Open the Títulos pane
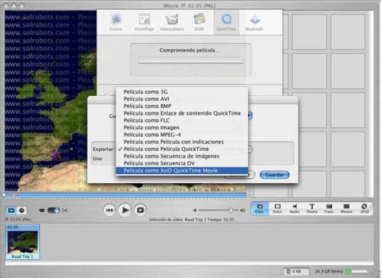 tap(312, 208)
